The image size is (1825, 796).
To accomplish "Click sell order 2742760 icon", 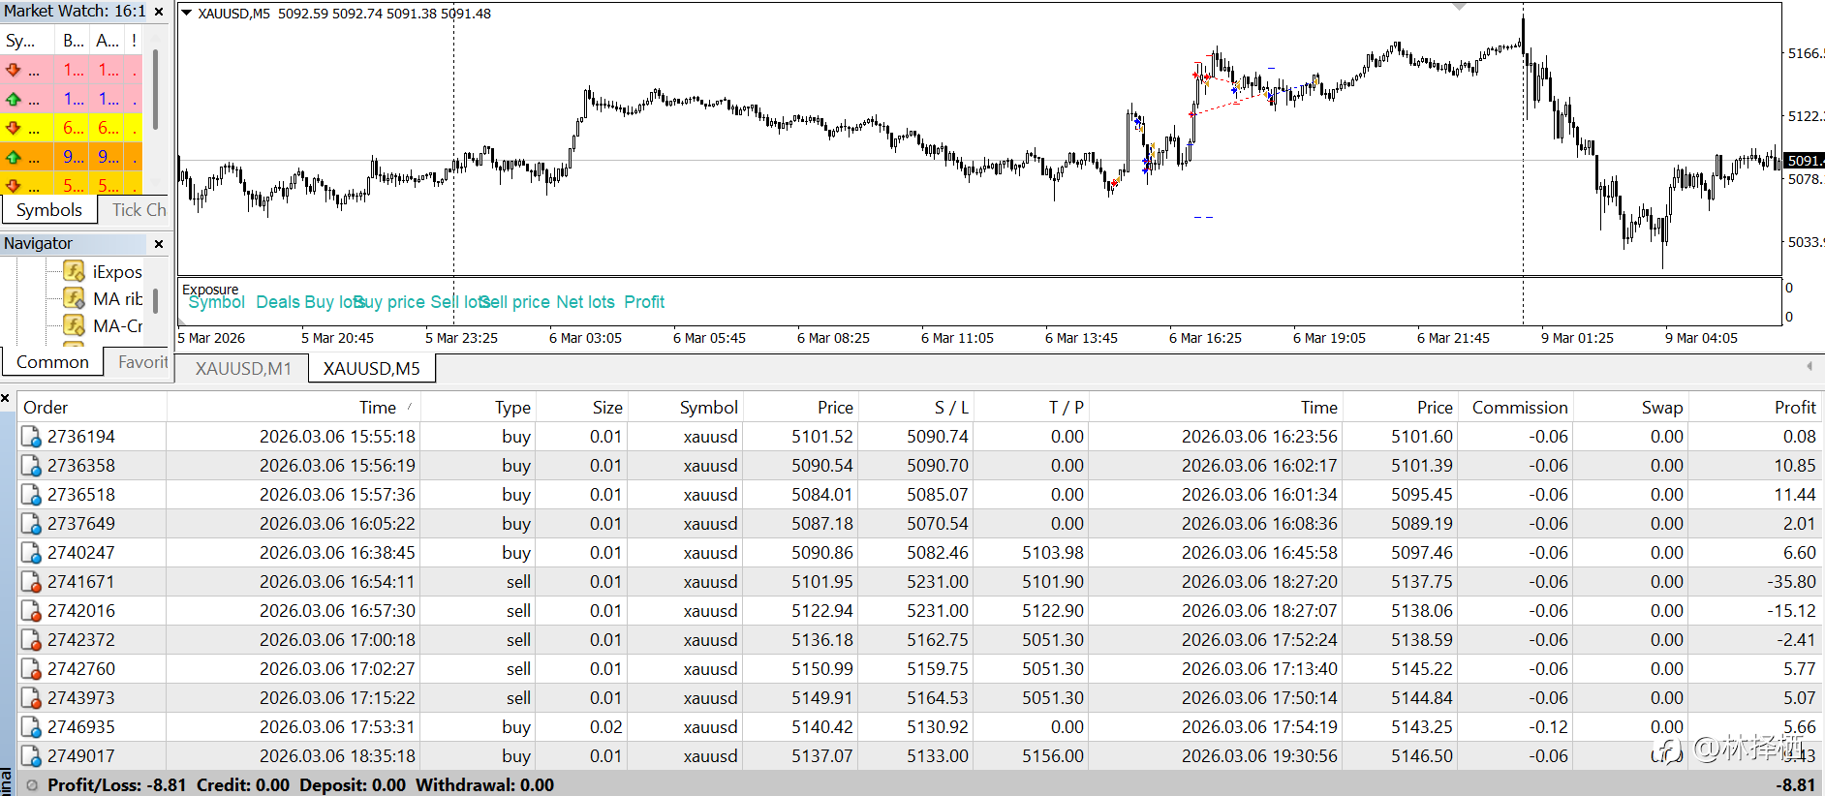I will coord(31,669).
